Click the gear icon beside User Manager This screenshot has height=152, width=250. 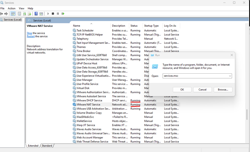(x=74, y=80)
